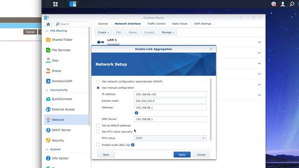
Task: Click the DHCP Server icon
Action: pyautogui.click(x=48, y=130)
